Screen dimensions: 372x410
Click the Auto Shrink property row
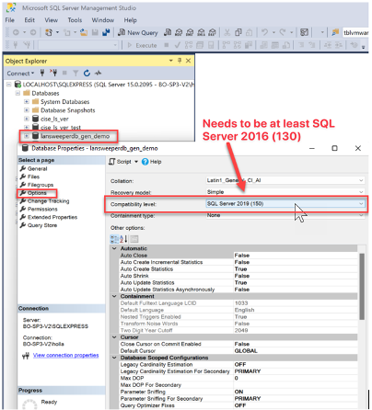[238, 276]
